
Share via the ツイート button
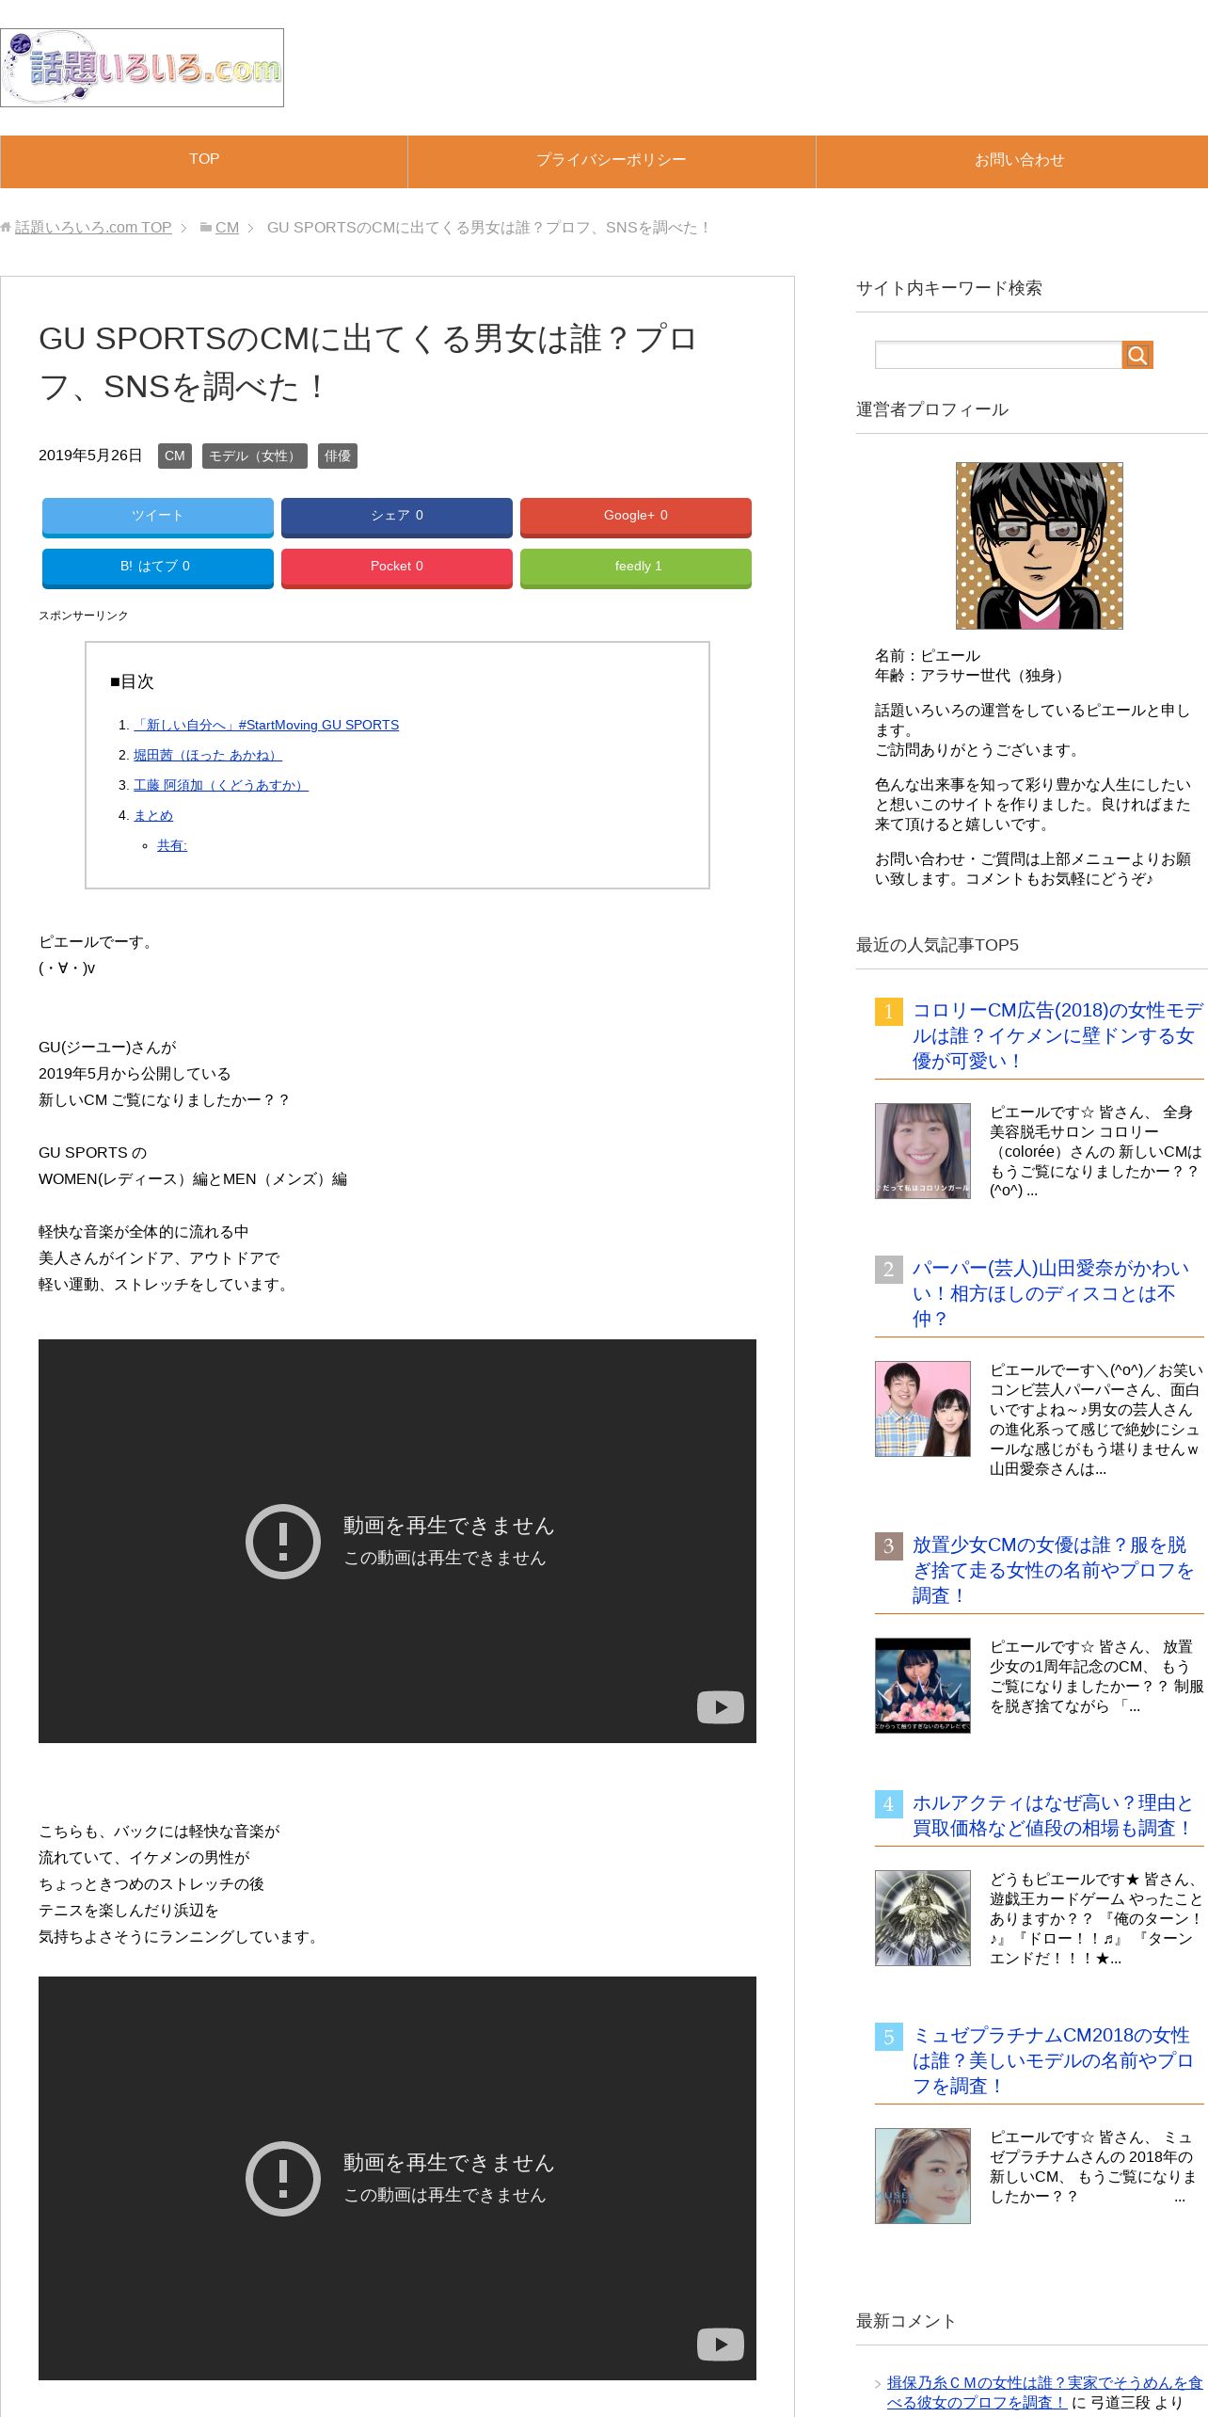point(158,517)
